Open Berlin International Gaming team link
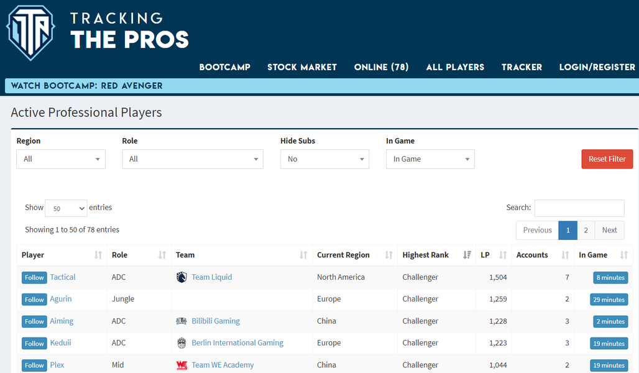The image size is (639, 373). (x=237, y=343)
